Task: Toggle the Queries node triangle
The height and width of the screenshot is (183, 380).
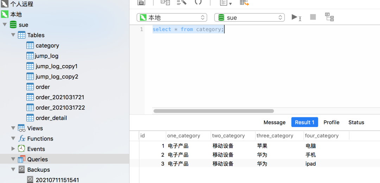Action: (13, 159)
